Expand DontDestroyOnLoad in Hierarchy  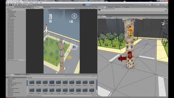7,60
